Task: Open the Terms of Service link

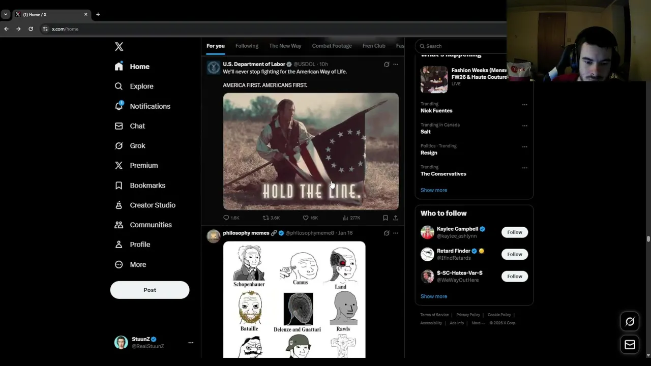Action: point(434,315)
